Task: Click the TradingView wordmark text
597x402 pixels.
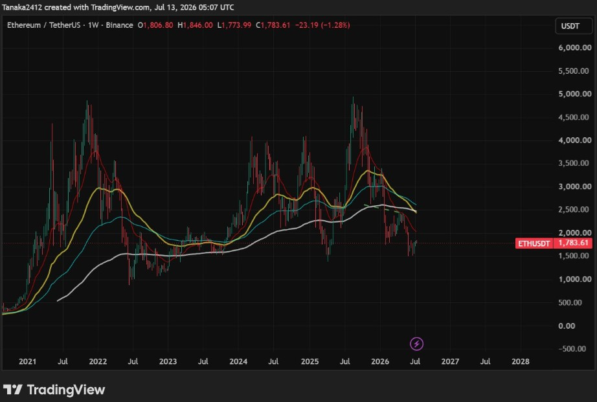Action: click(x=66, y=390)
